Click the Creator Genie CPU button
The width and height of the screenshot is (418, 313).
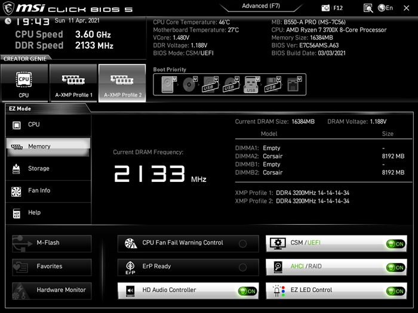[x=24, y=83]
